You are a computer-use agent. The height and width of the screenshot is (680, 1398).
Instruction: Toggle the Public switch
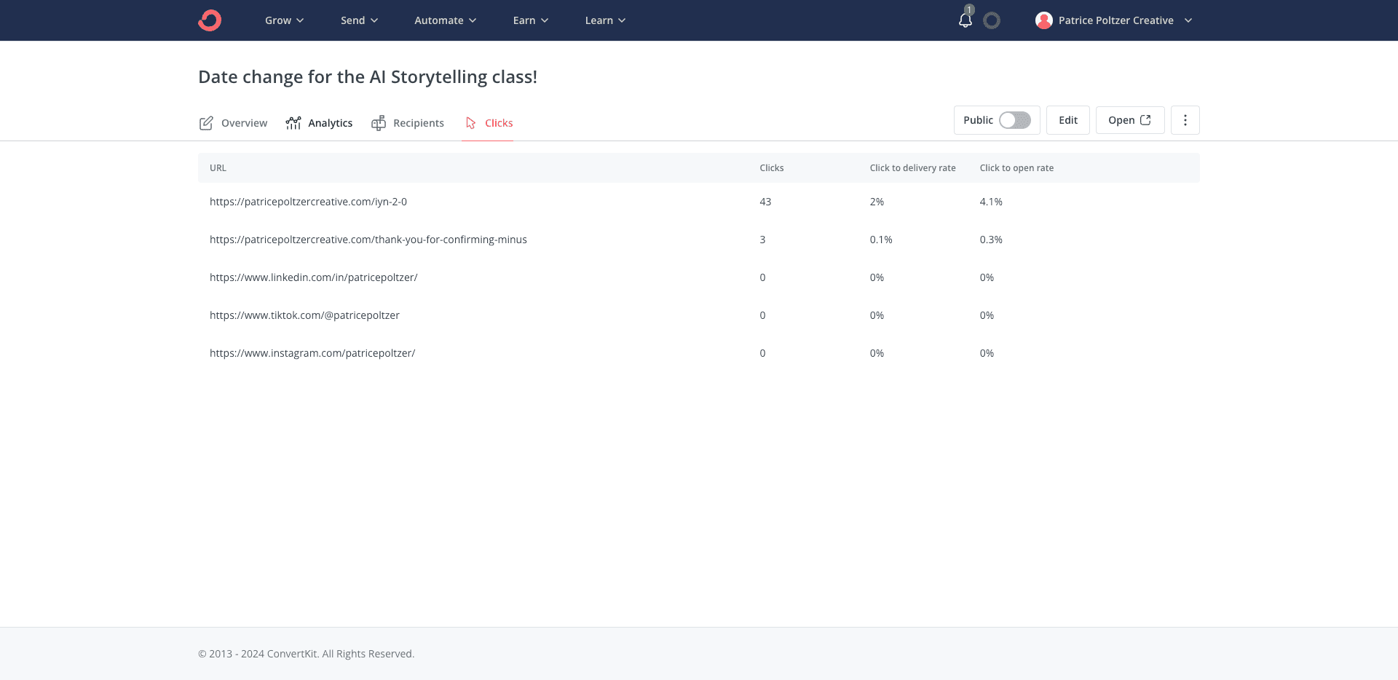1014,120
